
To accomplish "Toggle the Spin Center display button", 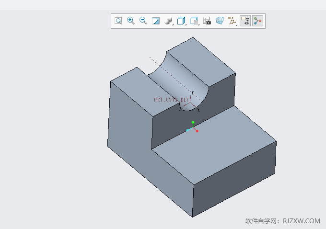I will (258, 21).
